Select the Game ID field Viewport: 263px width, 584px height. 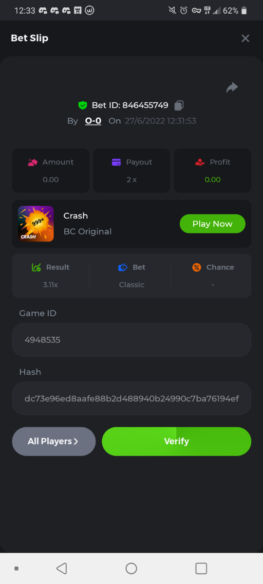[131, 340]
